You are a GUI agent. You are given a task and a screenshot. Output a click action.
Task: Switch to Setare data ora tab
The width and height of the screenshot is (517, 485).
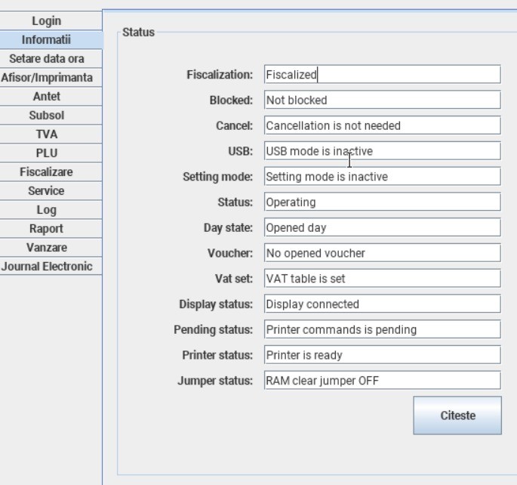pyautogui.click(x=51, y=59)
